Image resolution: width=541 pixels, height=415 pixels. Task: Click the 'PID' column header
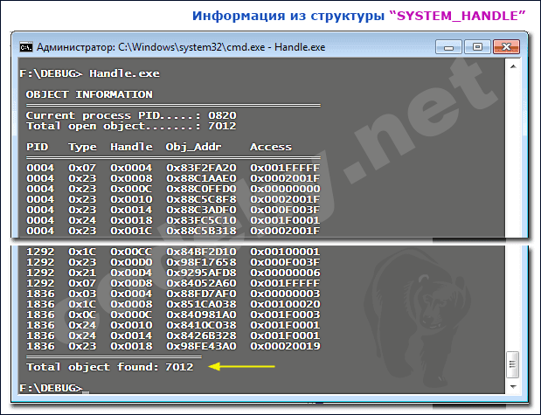(x=38, y=147)
